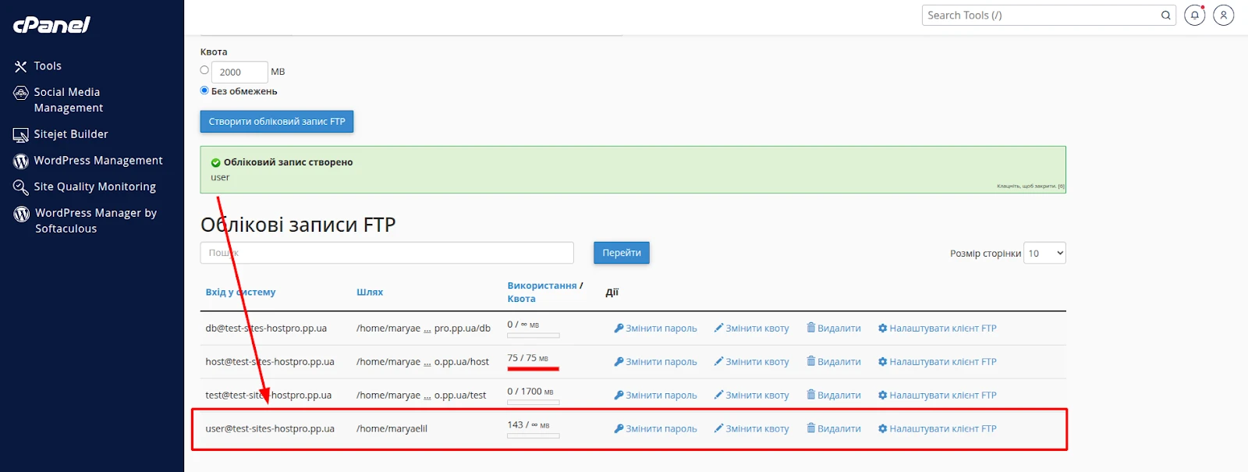Viewport: 1248px width, 472px height.
Task: Click usage bar in db@ row
Action: 534,335
